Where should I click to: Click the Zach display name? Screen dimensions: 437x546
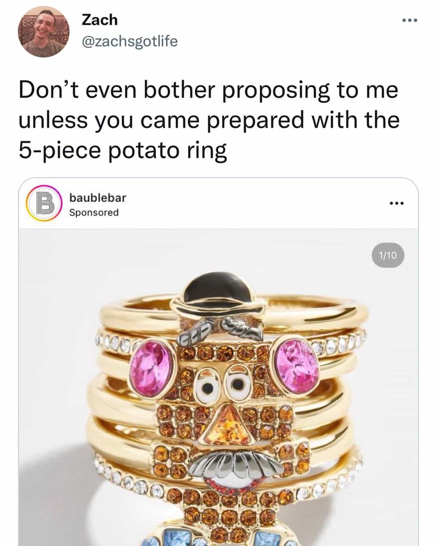100,19
